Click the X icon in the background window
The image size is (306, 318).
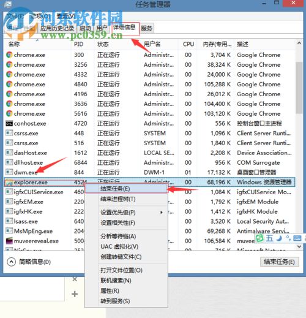75,279
